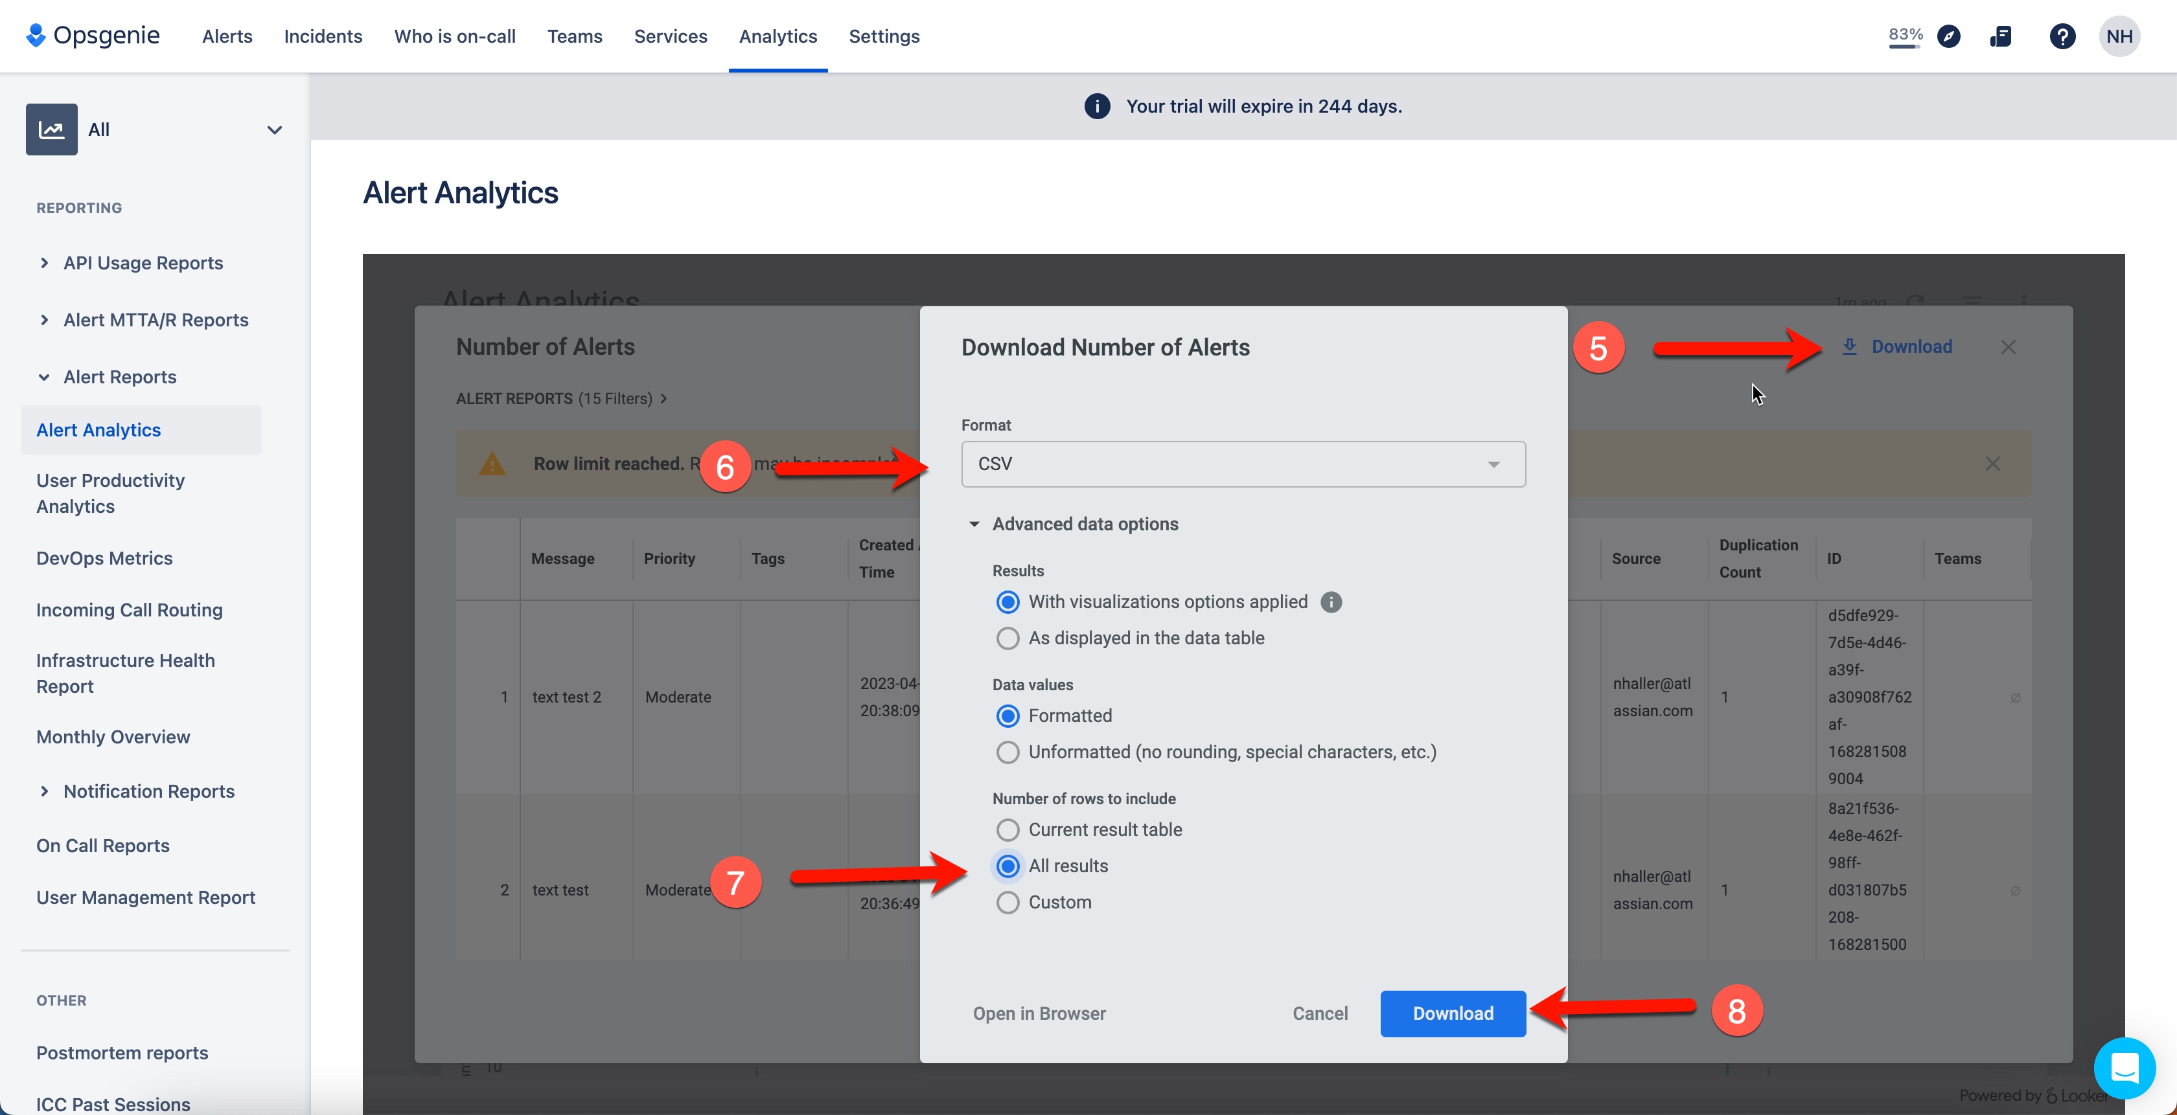Click the Open in Browser link
Image resolution: width=2177 pixels, height=1115 pixels.
1039,1013
